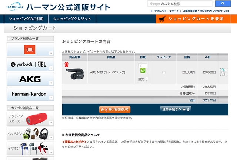
Task: Open ご愛用者登録 / HARMAN Owners' Club link
Action: [206, 11]
